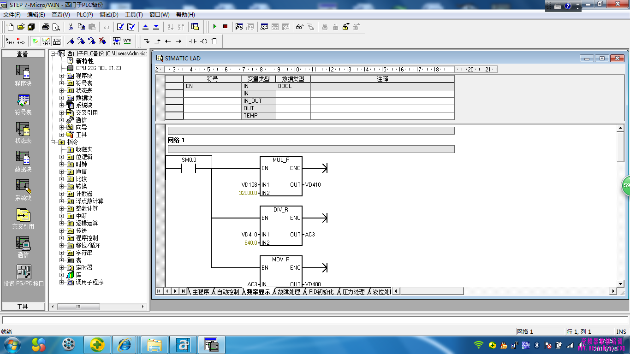Expand the 状态表 tree node

tap(62, 90)
